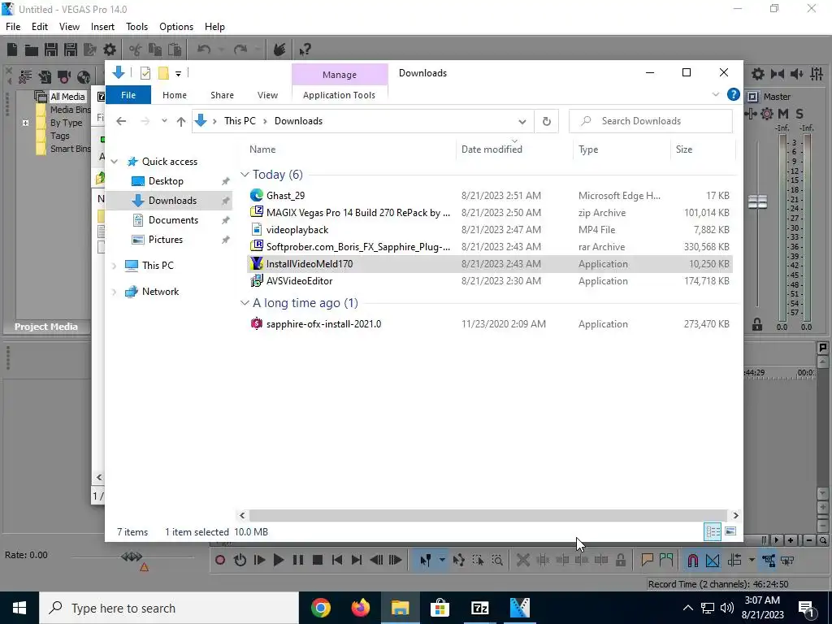Select Selection edit tool
The width and height of the screenshot is (832, 624).
click(x=478, y=560)
